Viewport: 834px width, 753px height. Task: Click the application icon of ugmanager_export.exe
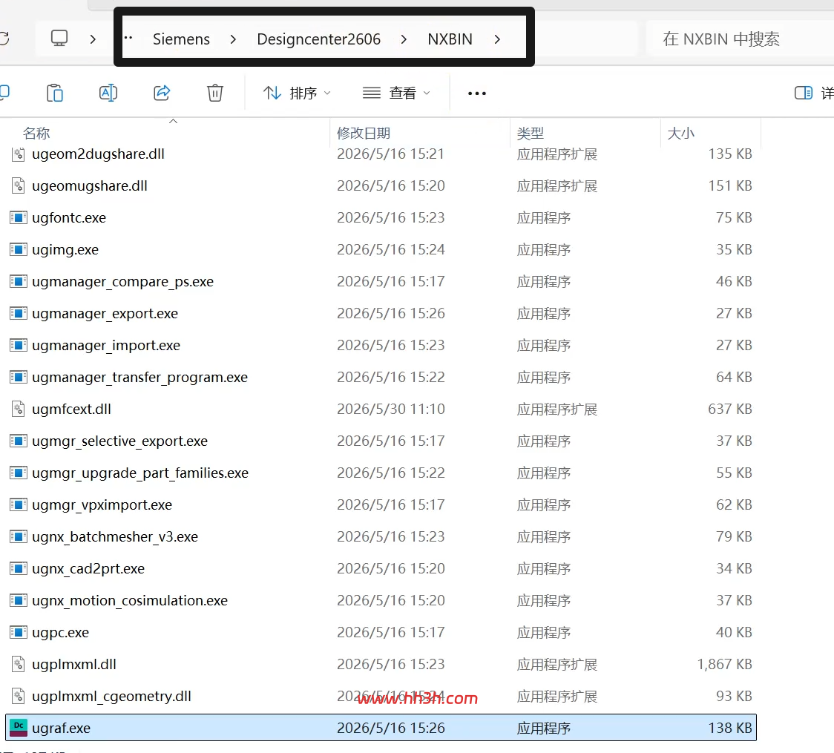pos(19,313)
